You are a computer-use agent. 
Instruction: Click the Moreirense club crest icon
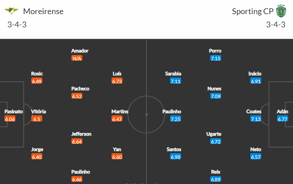(11, 11)
